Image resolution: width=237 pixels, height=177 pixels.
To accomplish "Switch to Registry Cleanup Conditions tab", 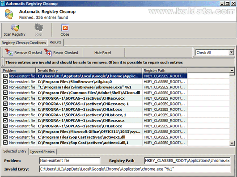I will [x=24, y=43].
